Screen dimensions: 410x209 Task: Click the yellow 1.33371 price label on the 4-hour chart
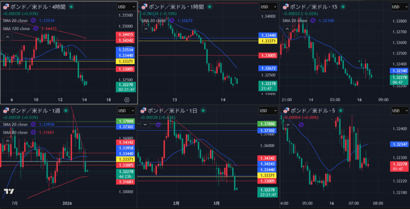pos(124,61)
